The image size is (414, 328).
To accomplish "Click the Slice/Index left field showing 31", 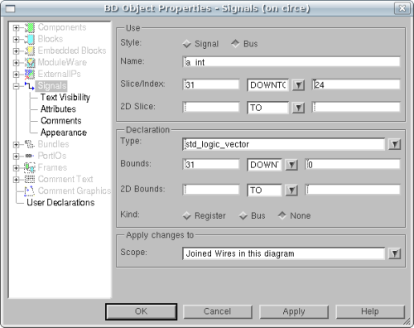I will (x=211, y=84).
